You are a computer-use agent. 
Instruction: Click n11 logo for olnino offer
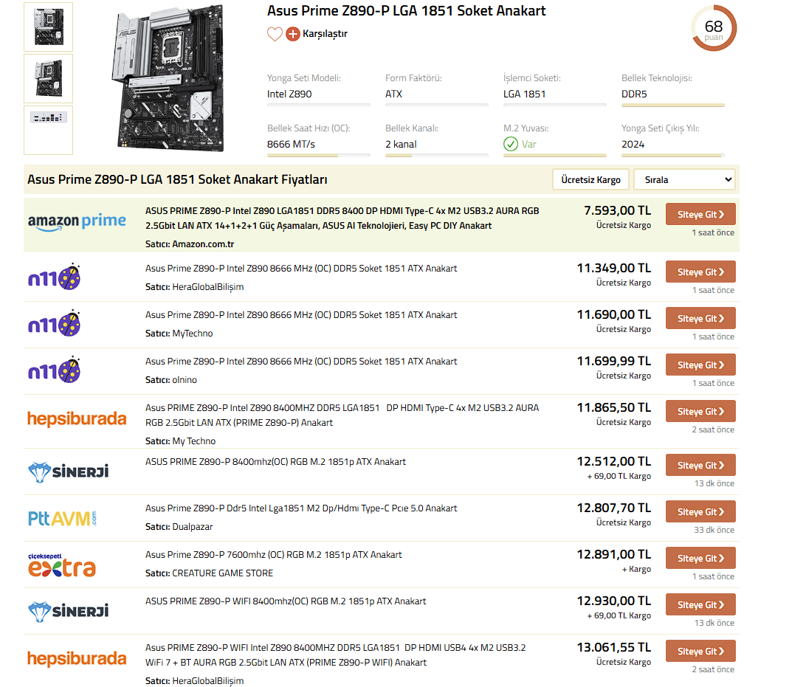pos(54,370)
